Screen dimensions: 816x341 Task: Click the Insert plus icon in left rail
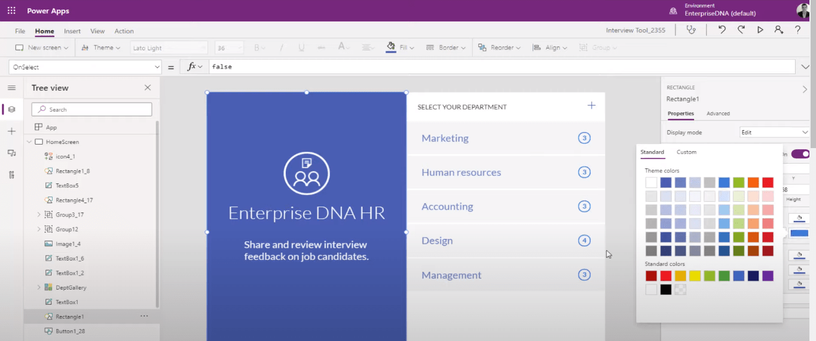pyautogui.click(x=11, y=131)
